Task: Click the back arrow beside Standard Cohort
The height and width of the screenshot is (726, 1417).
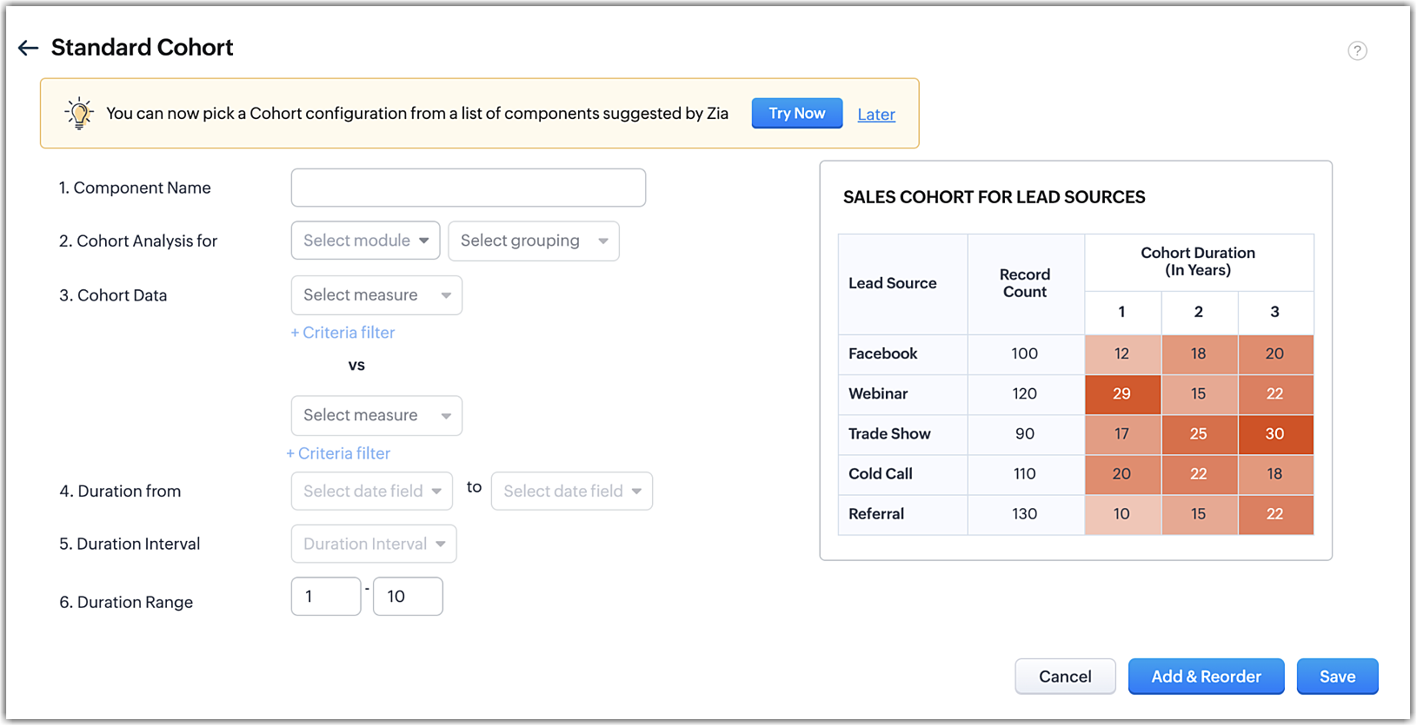Action: (x=28, y=48)
